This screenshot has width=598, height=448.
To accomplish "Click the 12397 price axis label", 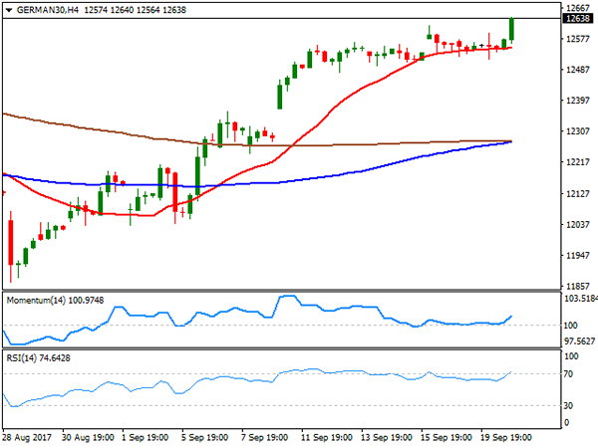I will pyautogui.click(x=578, y=101).
